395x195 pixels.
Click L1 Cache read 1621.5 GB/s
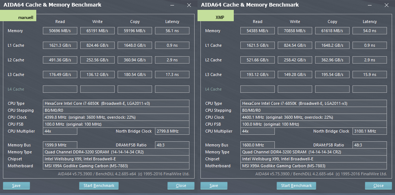point(258,45)
